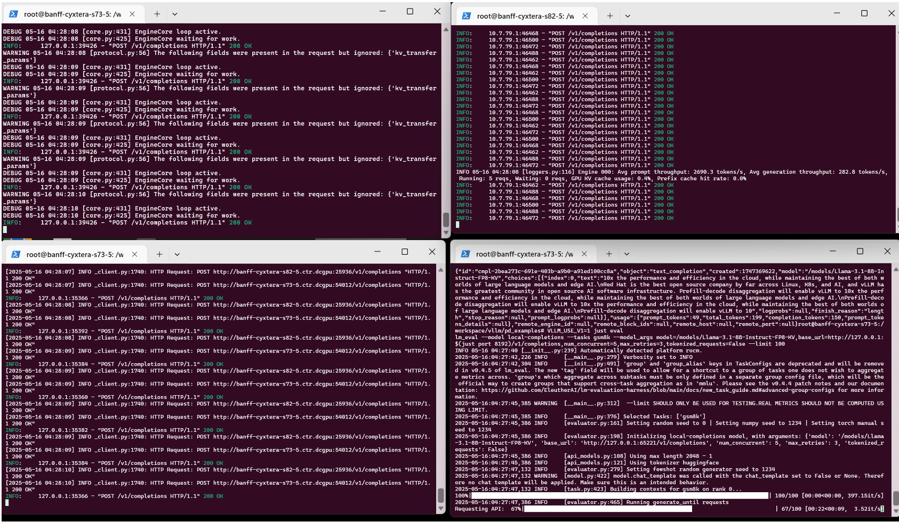Minimize the s82-5 terminal window

tap(837, 13)
